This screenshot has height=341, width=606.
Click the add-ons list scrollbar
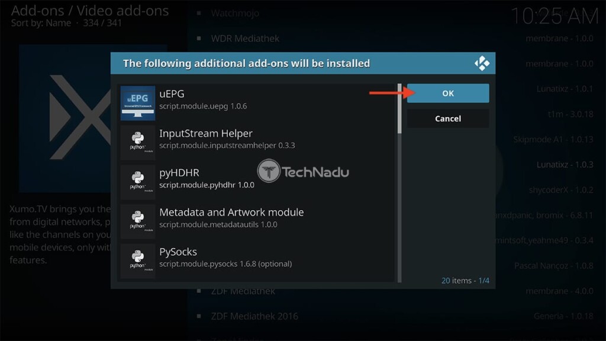pos(399,183)
